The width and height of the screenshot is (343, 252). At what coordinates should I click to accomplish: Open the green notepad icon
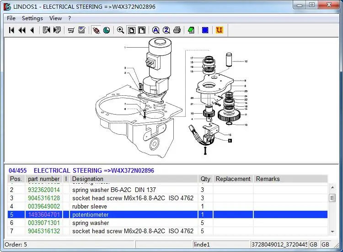191,30
